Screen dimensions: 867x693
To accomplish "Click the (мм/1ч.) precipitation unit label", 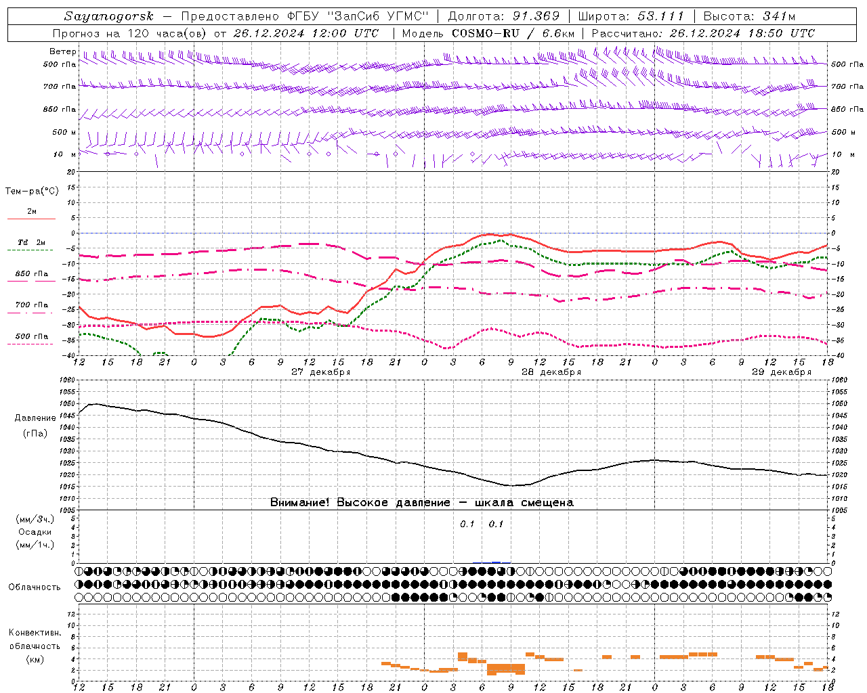I will [x=35, y=545].
